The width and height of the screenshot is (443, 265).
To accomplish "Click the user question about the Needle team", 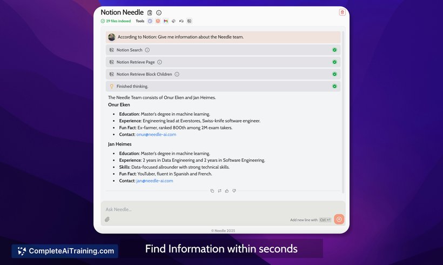I will point(180,37).
